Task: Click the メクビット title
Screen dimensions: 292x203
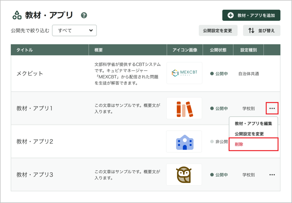Action: [30, 74]
